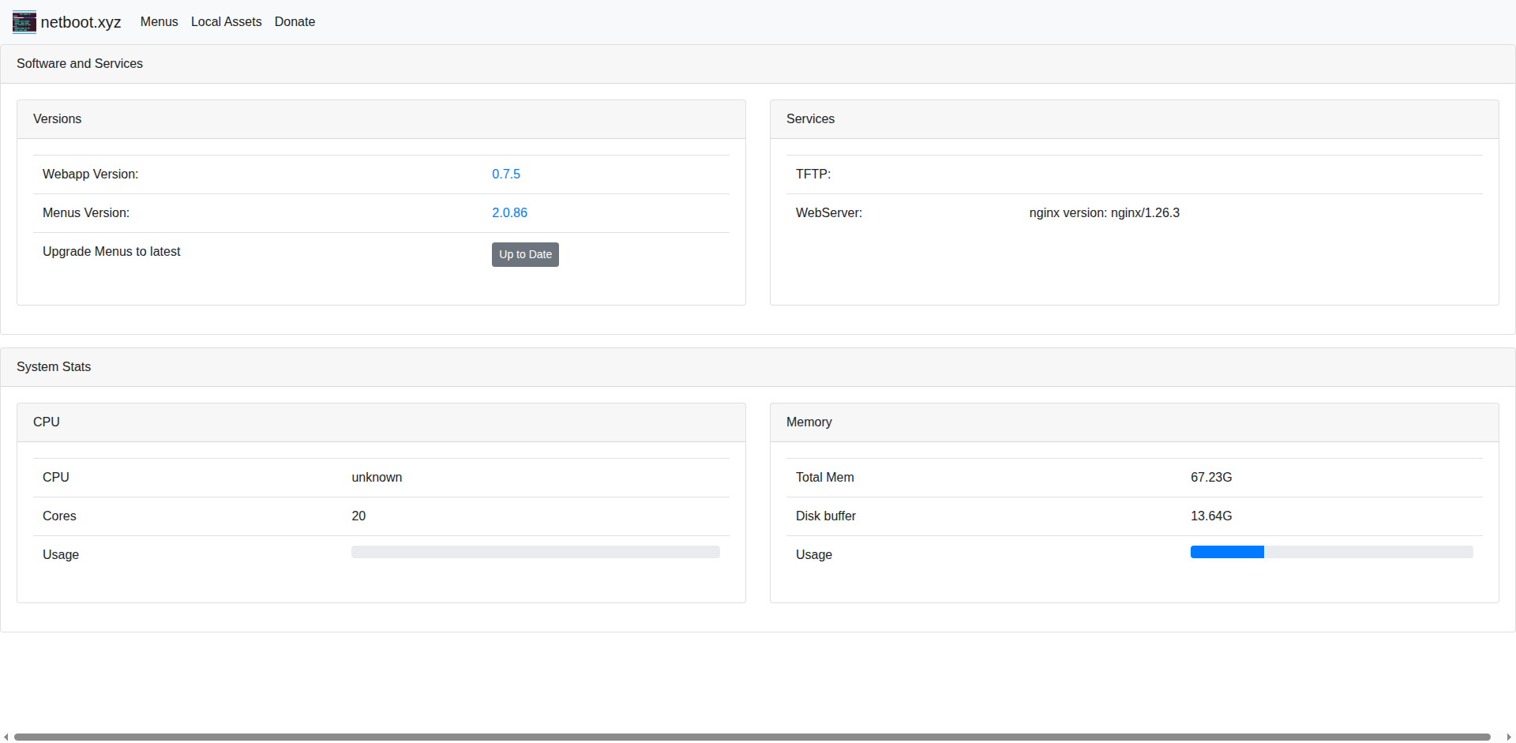1516x743 pixels.
Task: Select the Memory card title
Action: click(809, 422)
